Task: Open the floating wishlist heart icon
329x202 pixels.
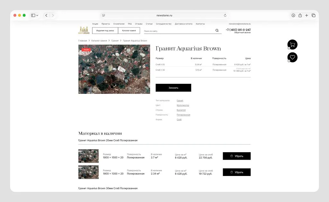Action: pyautogui.click(x=292, y=57)
